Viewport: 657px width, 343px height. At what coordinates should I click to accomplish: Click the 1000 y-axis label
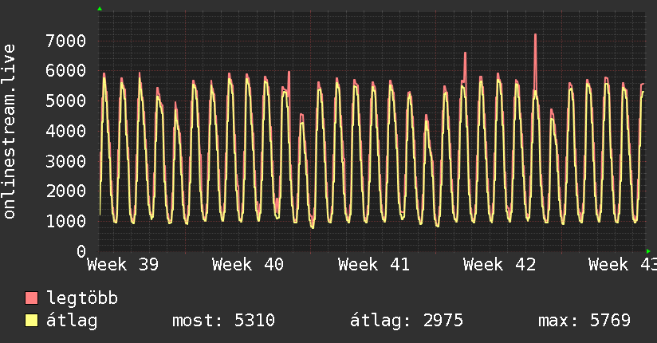[66, 222]
